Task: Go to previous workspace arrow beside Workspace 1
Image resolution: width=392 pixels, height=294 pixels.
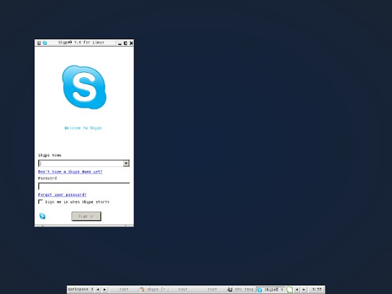Action: (x=98, y=290)
